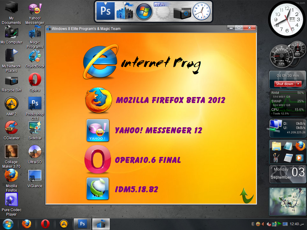This screenshot has width=307, height=230.
Task: Click the Monday 03 September calendar gadget
Action: (x=287, y=174)
